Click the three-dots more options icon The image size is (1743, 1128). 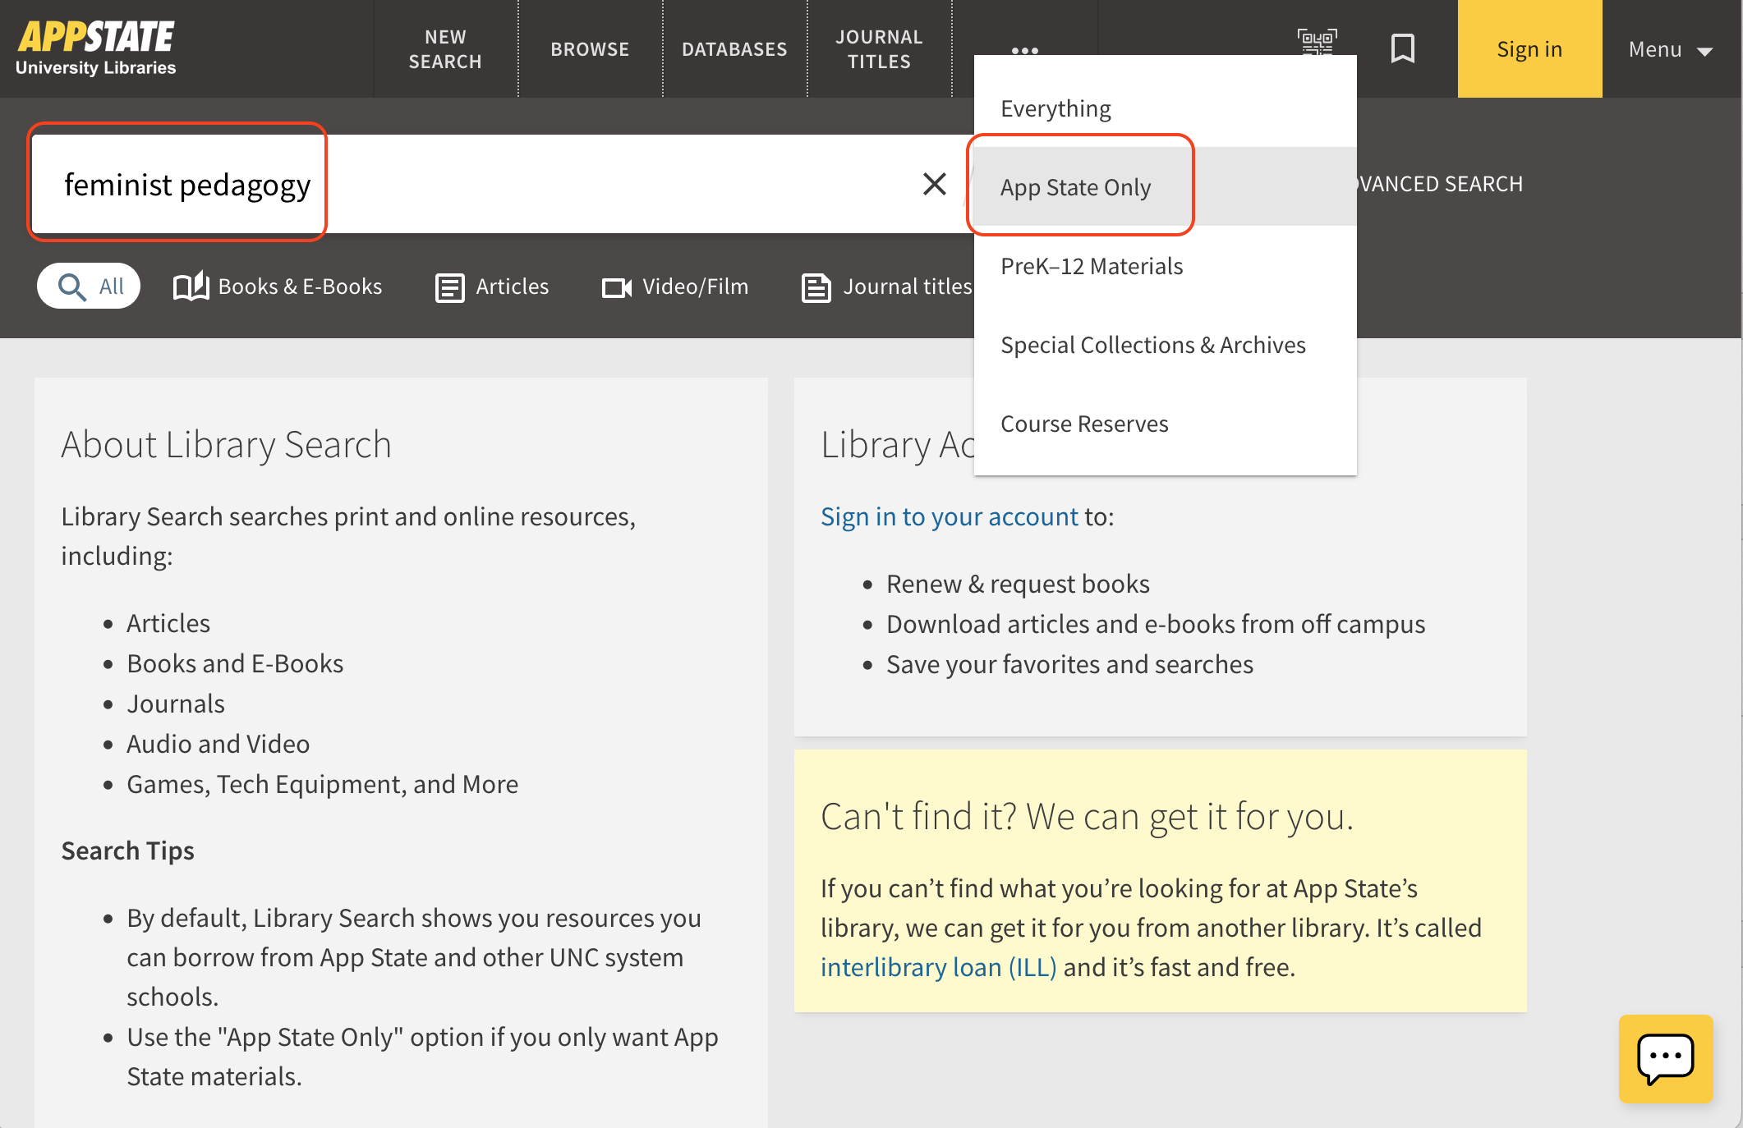pyautogui.click(x=1024, y=50)
